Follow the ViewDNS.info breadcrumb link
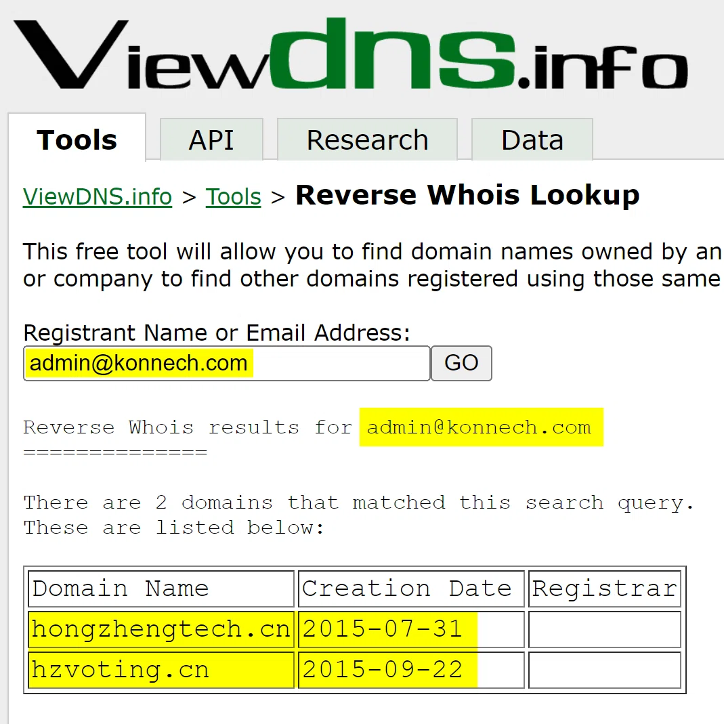Screen dimensions: 724x724 click(98, 196)
